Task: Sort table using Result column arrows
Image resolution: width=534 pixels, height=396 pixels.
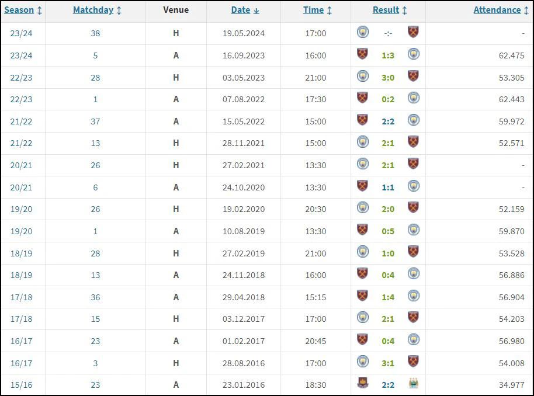Action: click(x=404, y=11)
